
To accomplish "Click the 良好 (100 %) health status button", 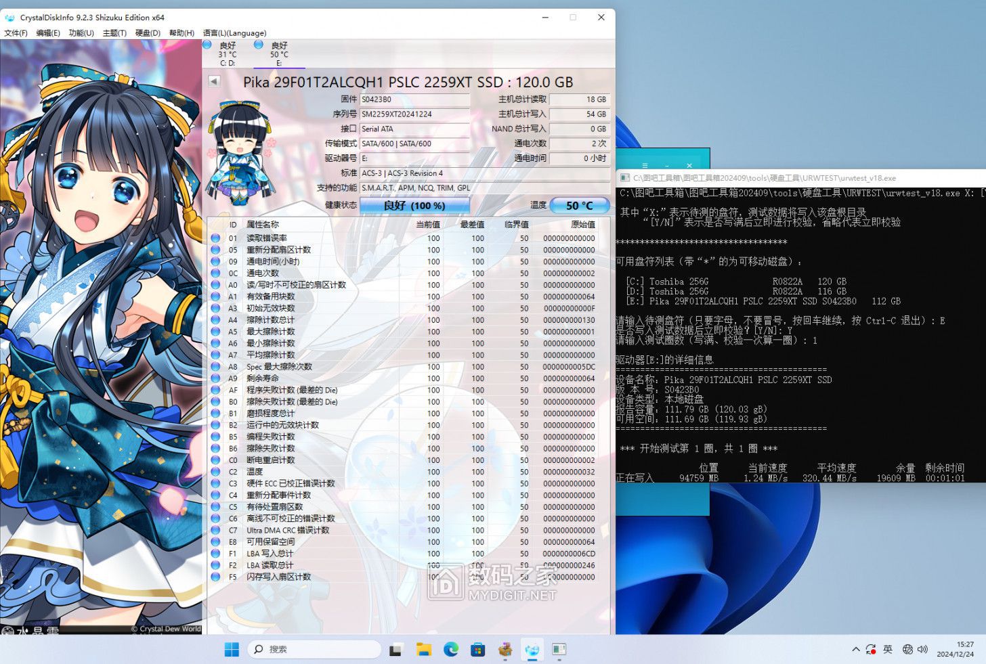I will 414,205.
